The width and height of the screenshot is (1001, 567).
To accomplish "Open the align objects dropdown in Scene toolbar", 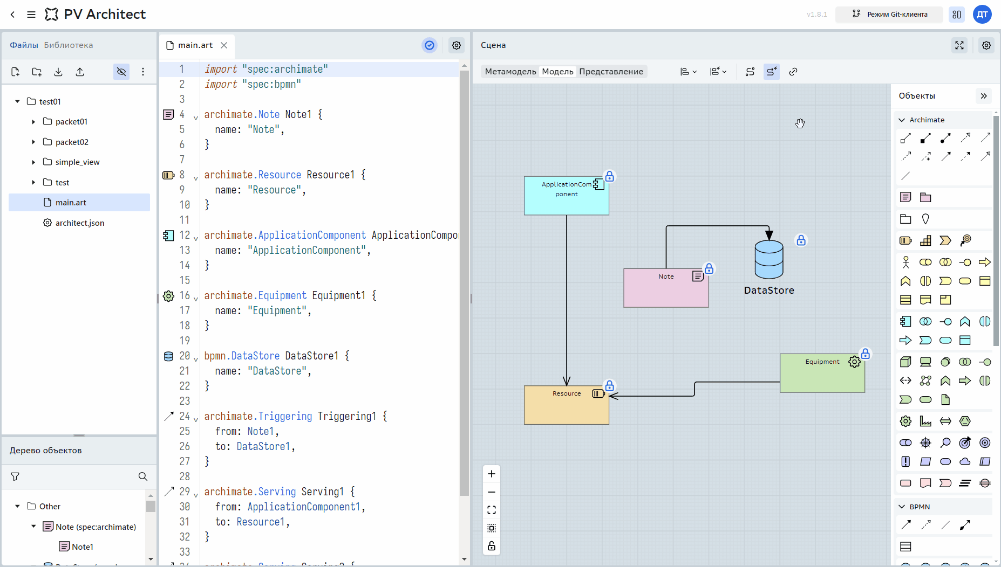I will pyautogui.click(x=689, y=72).
